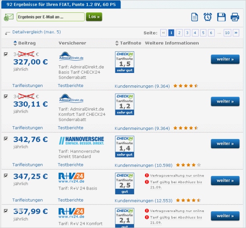This screenshot has width=246, height=228.
Task: Click the Hannoversche logo
Action: [x=81, y=141]
